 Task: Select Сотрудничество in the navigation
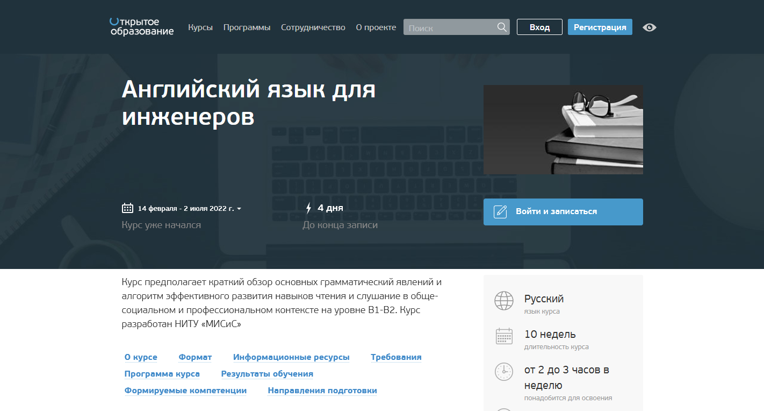(x=313, y=27)
